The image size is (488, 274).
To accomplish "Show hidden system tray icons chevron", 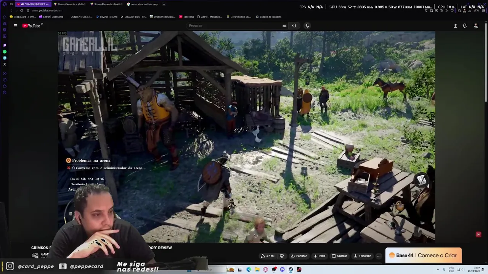I will pyautogui.click(x=438, y=269).
